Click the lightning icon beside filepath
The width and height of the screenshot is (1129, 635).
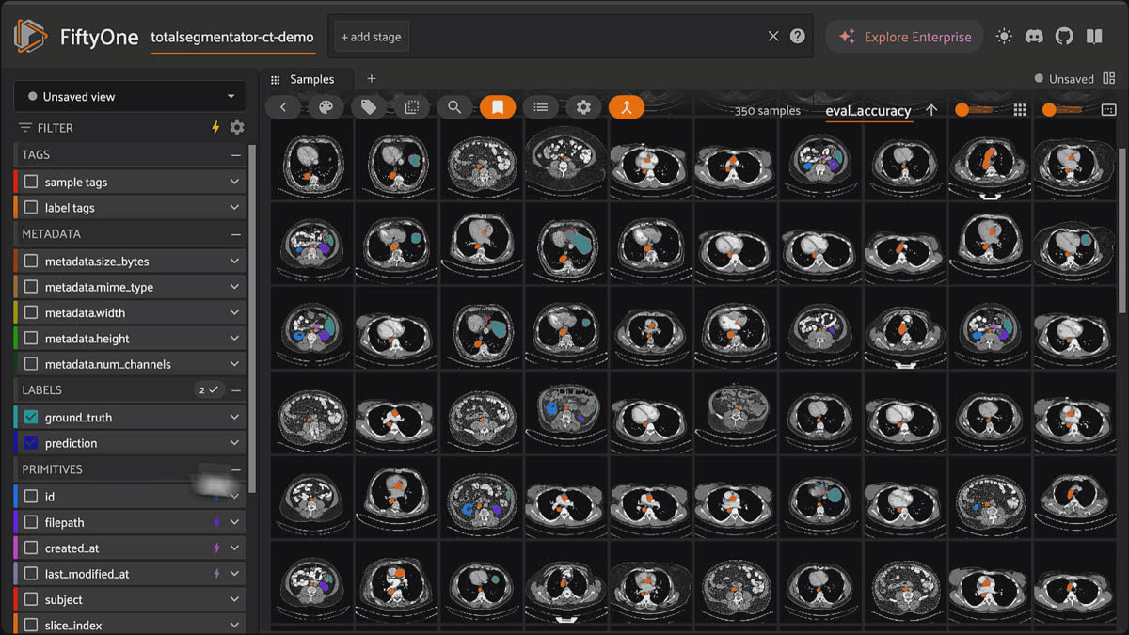(216, 522)
